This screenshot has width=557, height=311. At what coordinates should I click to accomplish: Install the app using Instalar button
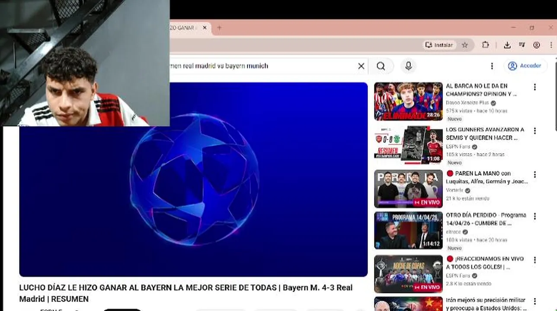pyautogui.click(x=439, y=45)
